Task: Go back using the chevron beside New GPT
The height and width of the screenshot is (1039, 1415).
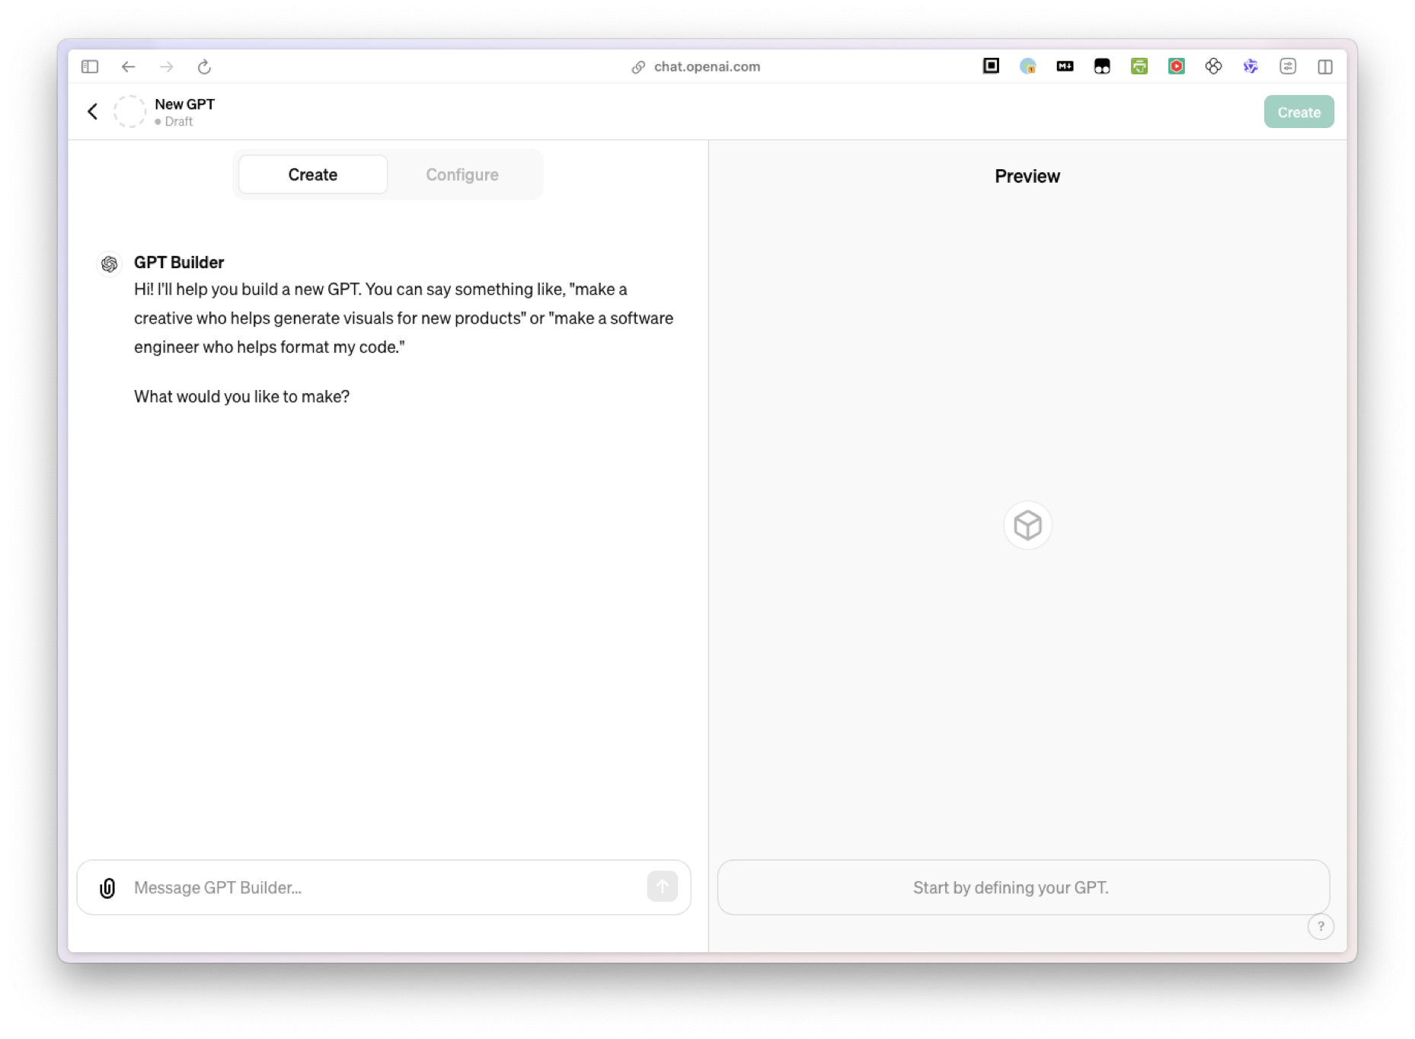Action: pos(92,112)
